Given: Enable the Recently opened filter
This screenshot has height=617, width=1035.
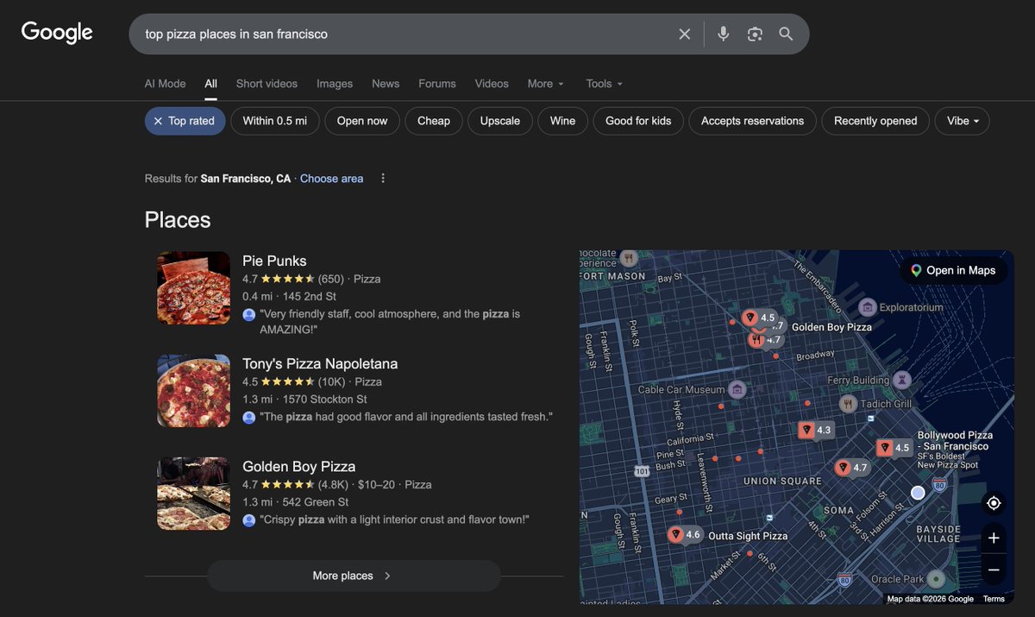Looking at the screenshot, I should click(x=875, y=121).
